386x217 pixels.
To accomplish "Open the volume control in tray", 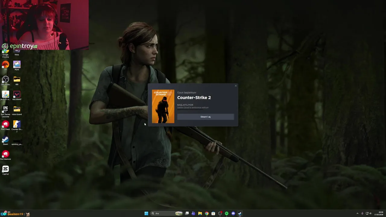I will point(370,213).
